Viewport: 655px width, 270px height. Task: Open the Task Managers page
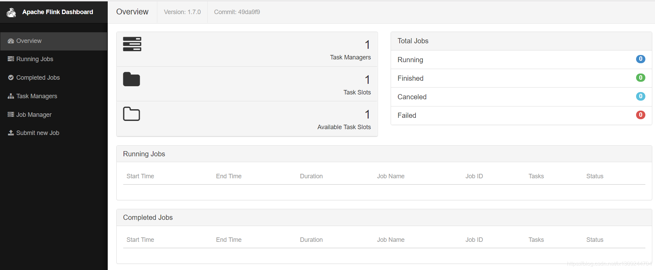click(54, 96)
